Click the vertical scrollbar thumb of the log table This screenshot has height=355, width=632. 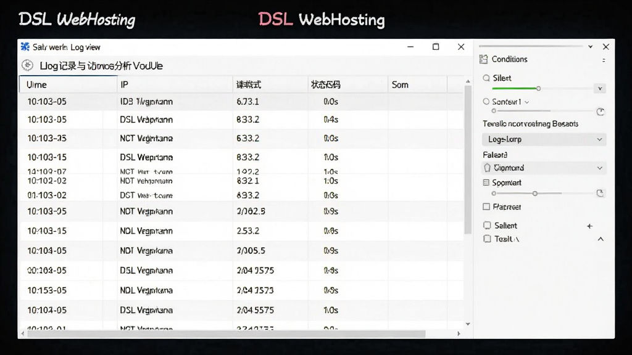[468, 160]
